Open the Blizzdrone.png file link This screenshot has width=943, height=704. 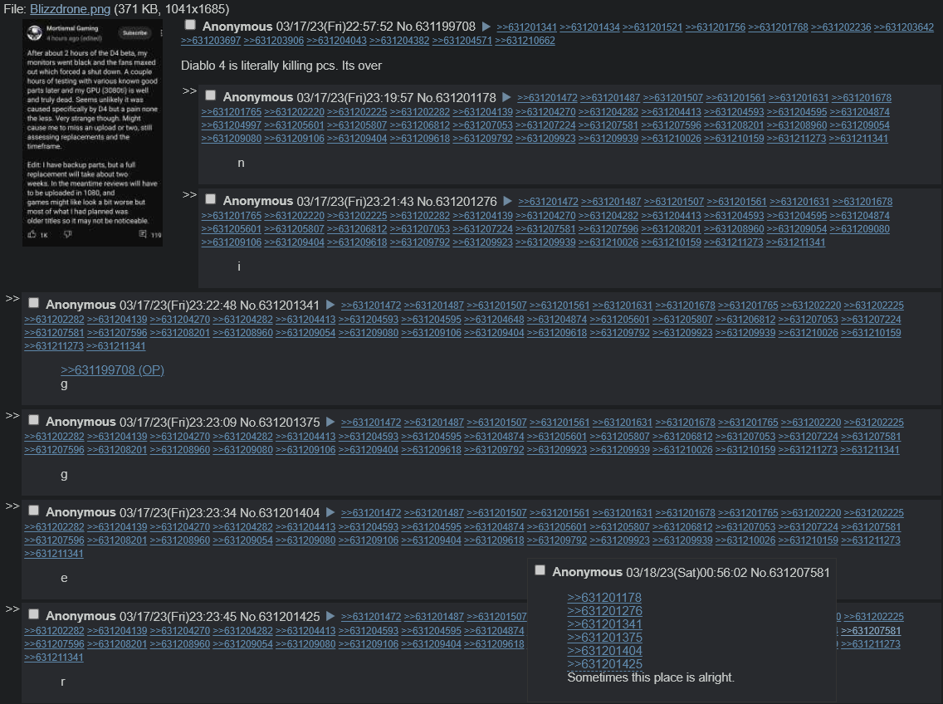71,9
